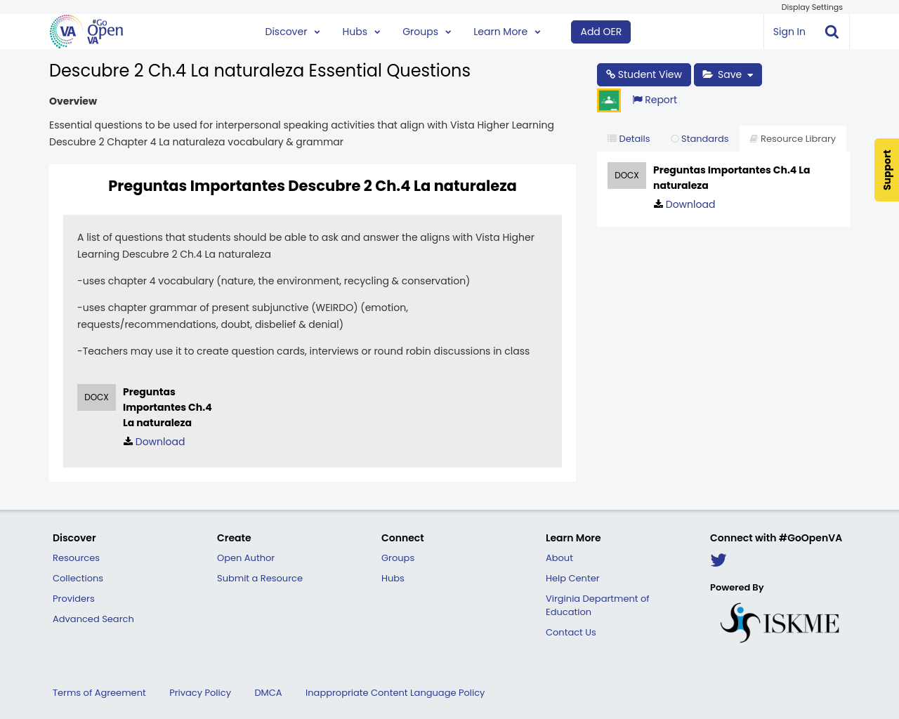Switch to the Details tab
Viewport: 899px width, 719px height.
point(629,139)
